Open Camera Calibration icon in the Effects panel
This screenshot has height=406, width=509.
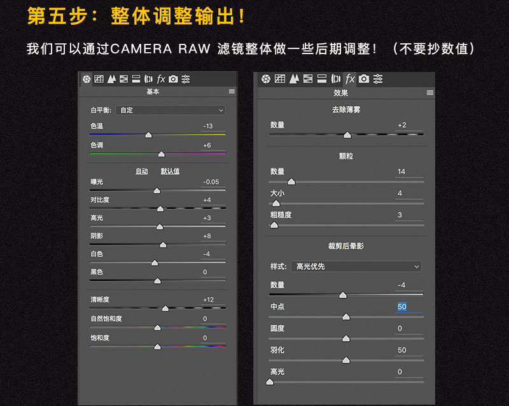364,79
